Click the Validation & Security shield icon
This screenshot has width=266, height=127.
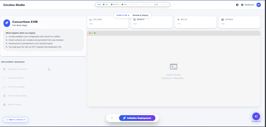click(x=4, y=69)
